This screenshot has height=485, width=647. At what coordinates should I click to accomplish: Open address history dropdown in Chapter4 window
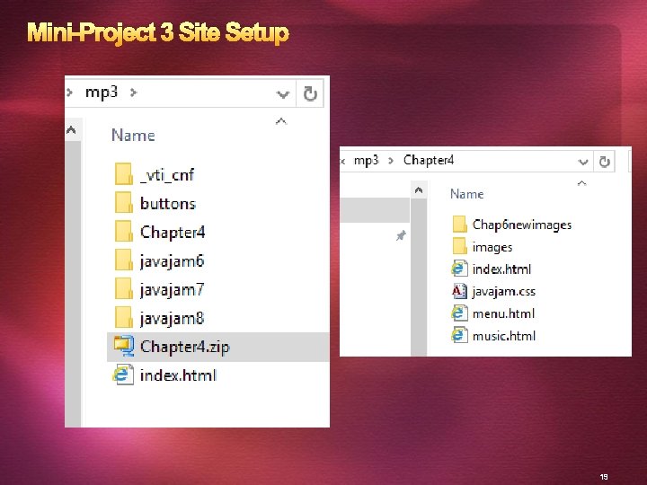(x=583, y=162)
